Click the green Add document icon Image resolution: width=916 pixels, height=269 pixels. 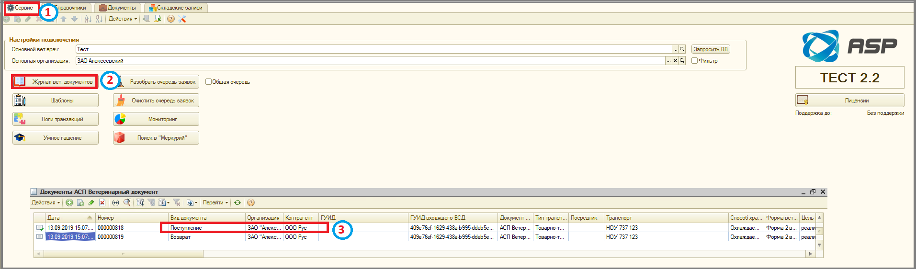pos(69,203)
